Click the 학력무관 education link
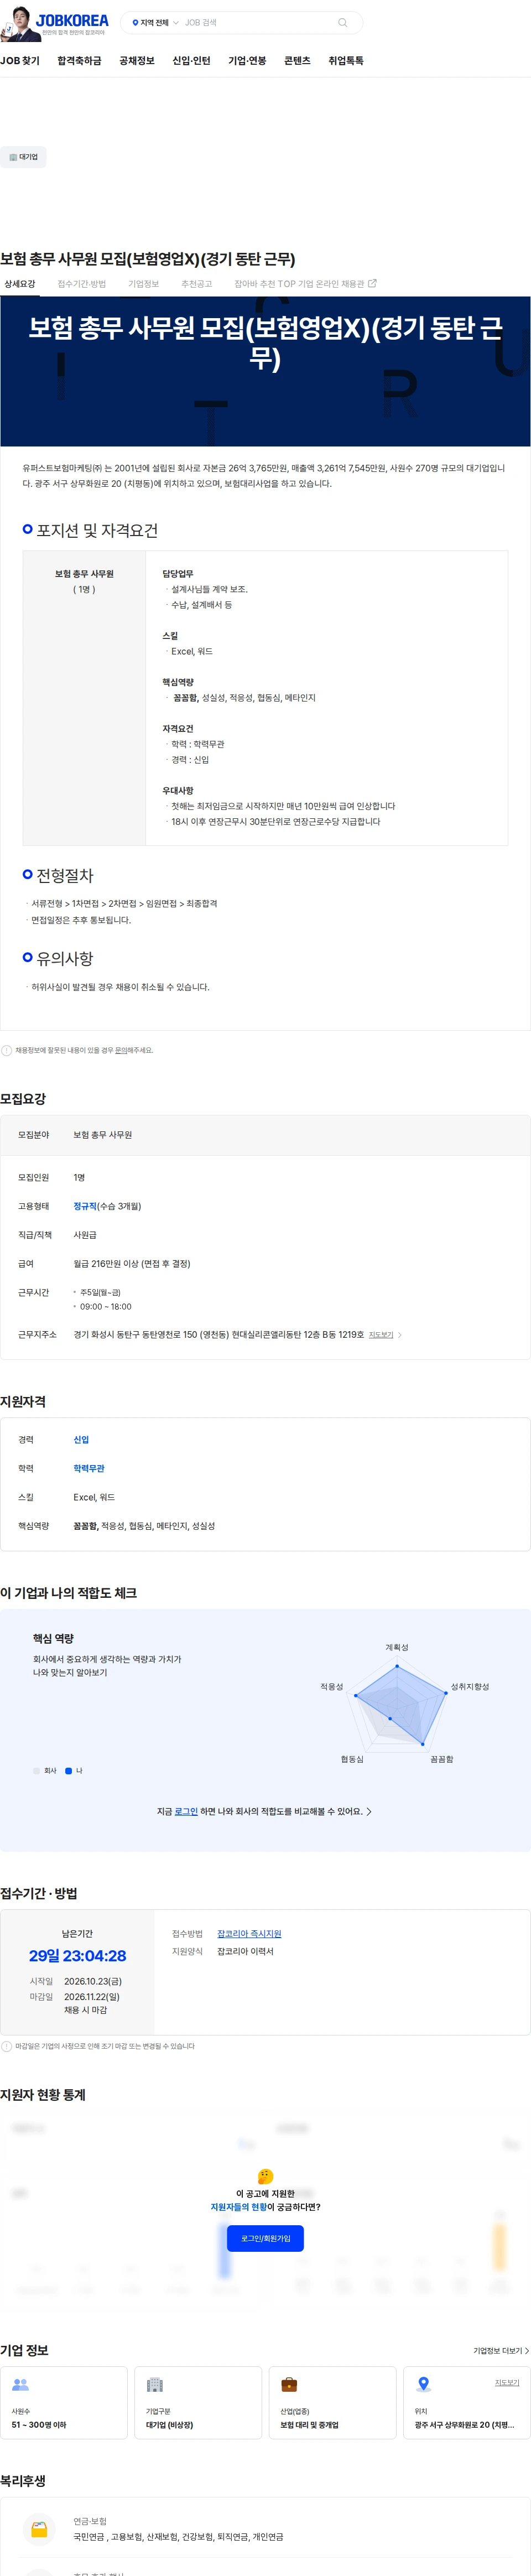 click(89, 1468)
